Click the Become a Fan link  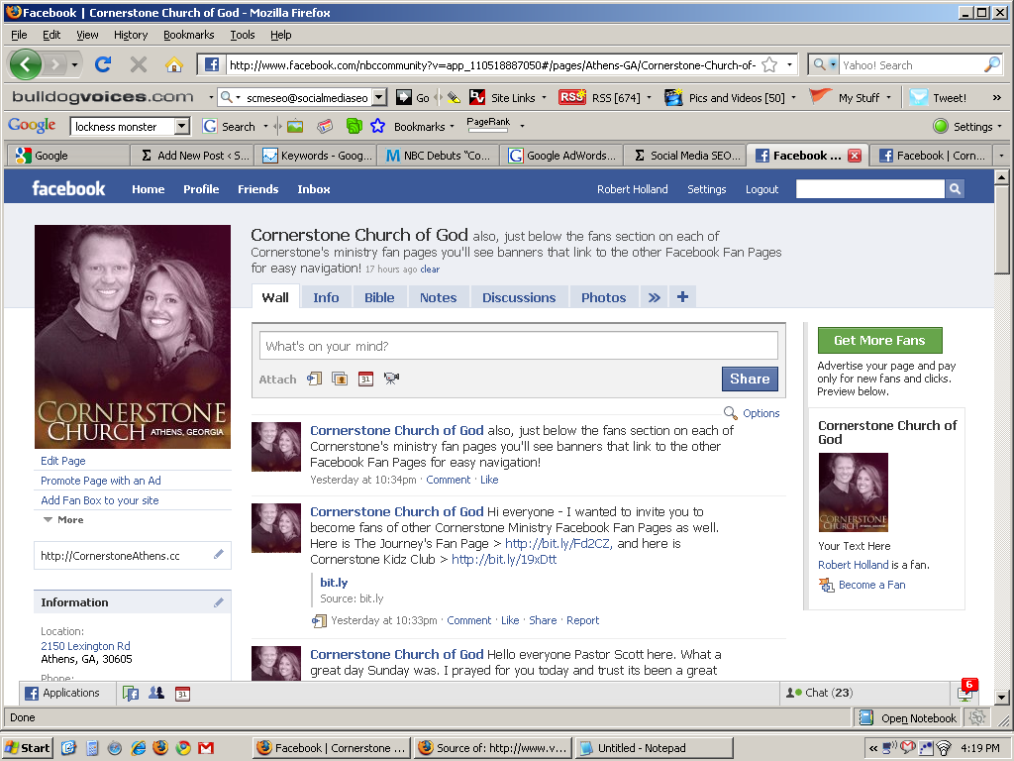point(871,585)
